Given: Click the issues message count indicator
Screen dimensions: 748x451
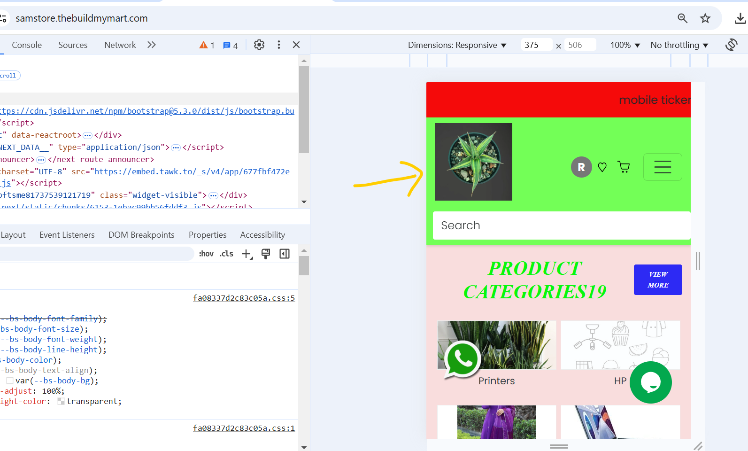Looking at the screenshot, I should [x=230, y=45].
